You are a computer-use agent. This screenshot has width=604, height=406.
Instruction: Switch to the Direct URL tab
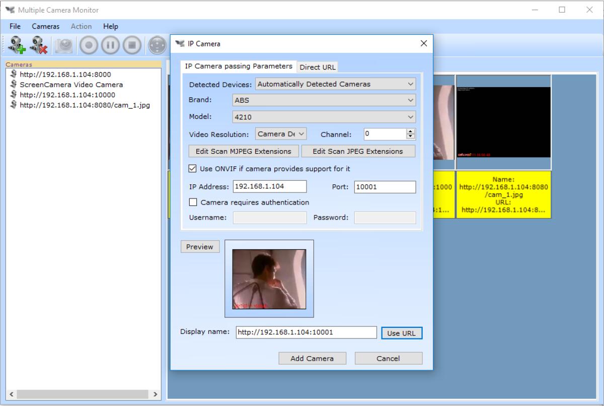tap(317, 67)
